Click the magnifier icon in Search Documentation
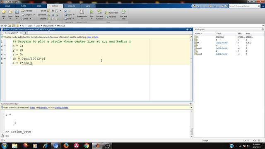Image resolution: width=265 pixels, height=149 pixels. (259, 6)
